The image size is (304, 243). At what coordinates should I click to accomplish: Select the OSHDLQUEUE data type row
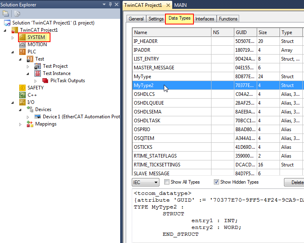click(217, 103)
